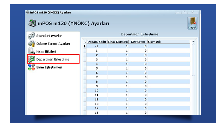Click the Departman Eşleştirme percent icon
This screenshot has height=124, width=220.
(31, 59)
